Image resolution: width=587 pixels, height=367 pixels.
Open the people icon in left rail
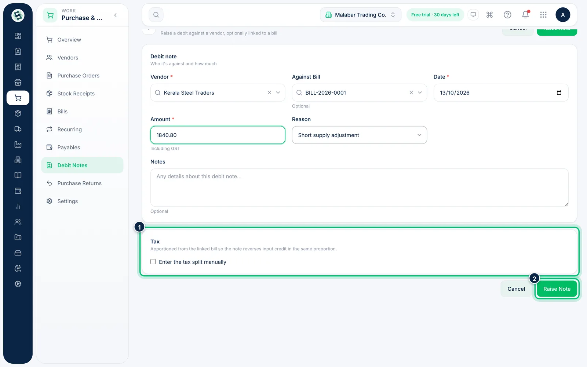click(18, 222)
